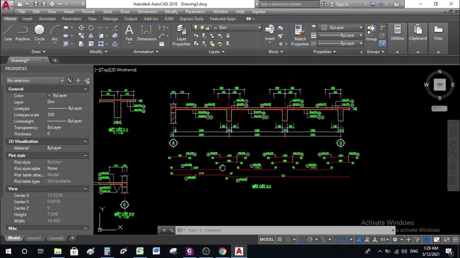The width and height of the screenshot is (460, 258).
Task: Expand the Draw panel
Action: pos(38,52)
